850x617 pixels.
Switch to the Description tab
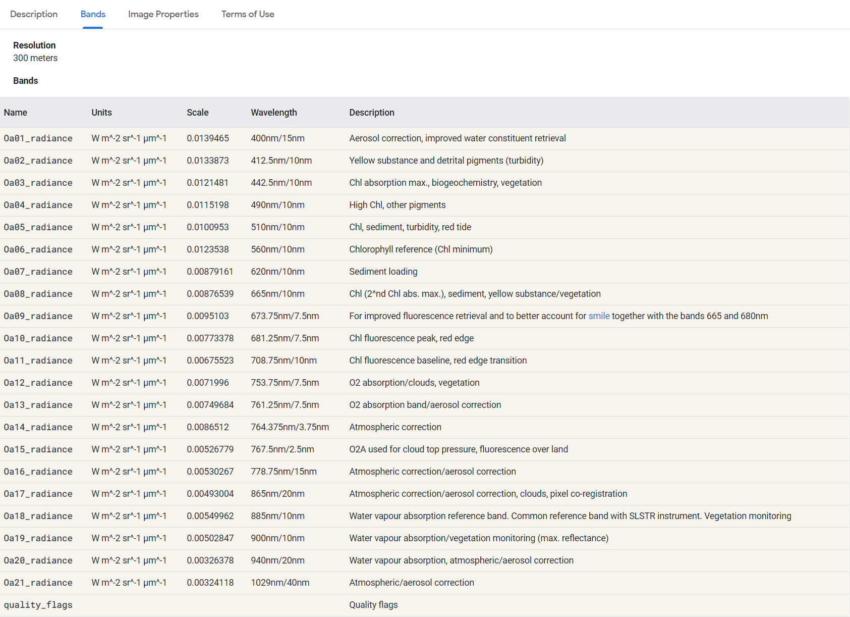pyautogui.click(x=34, y=14)
